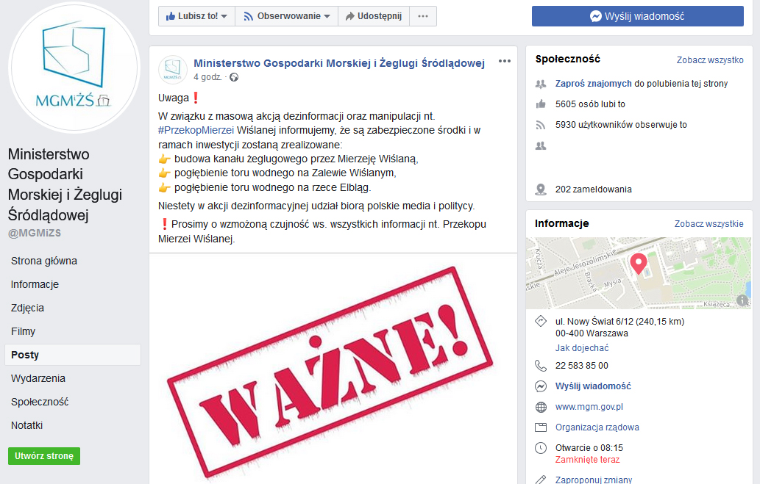Select Wydarzenia in the sidebar
The width and height of the screenshot is (760, 484).
[38, 378]
